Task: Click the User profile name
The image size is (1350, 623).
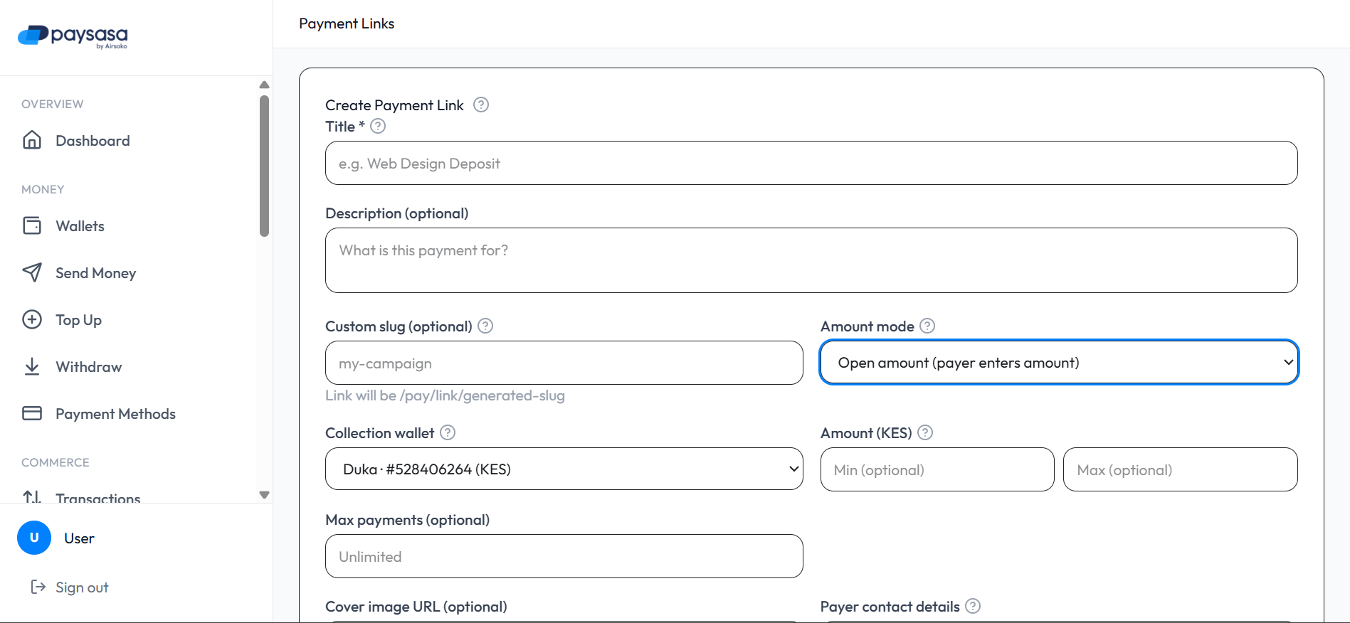Action: click(x=79, y=538)
